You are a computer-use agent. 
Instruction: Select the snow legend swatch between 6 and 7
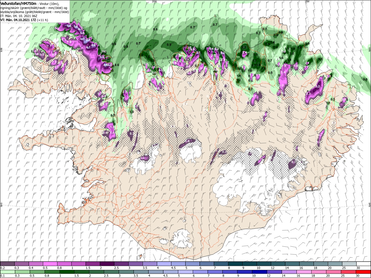coord(207,264)
